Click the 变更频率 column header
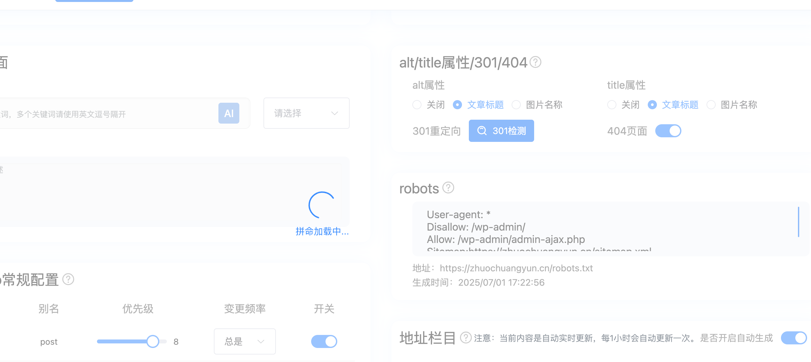 (x=245, y=309)
